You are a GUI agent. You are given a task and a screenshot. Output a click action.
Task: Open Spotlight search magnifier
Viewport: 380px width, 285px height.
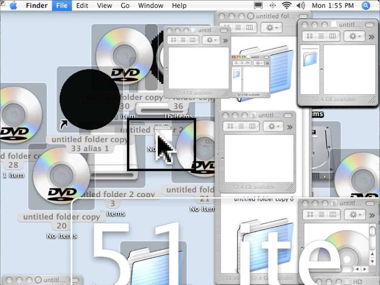tap(366, 5)
